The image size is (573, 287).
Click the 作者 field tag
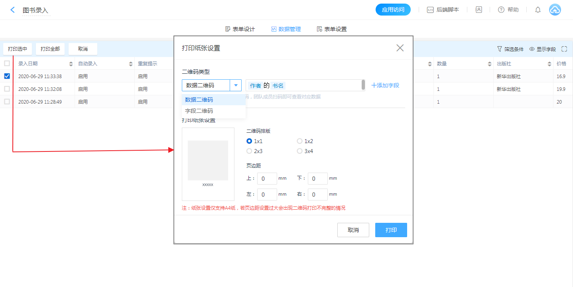click(255, 86)
